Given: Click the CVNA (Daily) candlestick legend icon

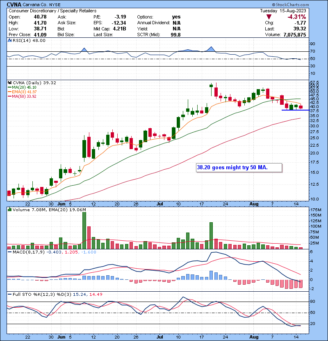Looking at the screenshot, I should point(9,83).
